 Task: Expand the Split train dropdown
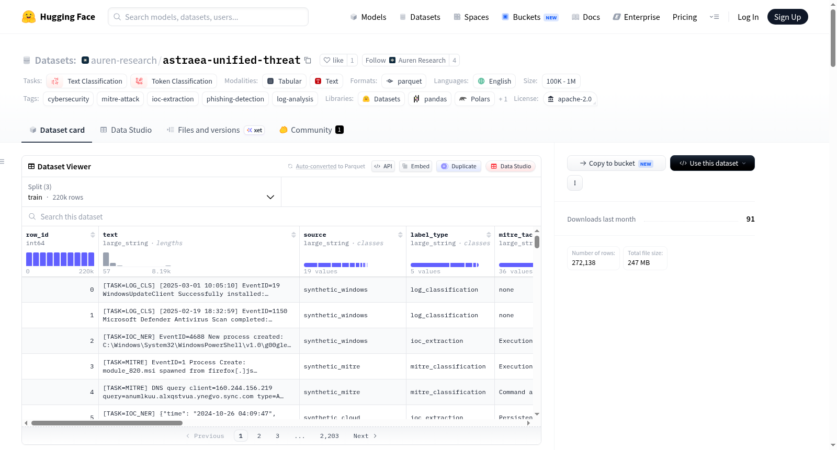pos(151,192)
